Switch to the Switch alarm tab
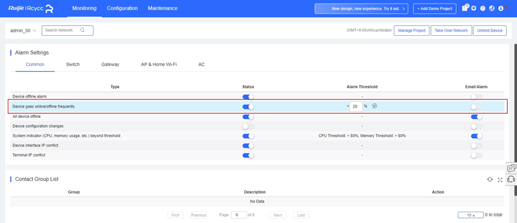This screenshot has width=517, height=223. (73, 65)
